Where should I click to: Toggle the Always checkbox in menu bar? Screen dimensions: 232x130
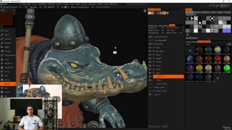click(x=111, y=4)
